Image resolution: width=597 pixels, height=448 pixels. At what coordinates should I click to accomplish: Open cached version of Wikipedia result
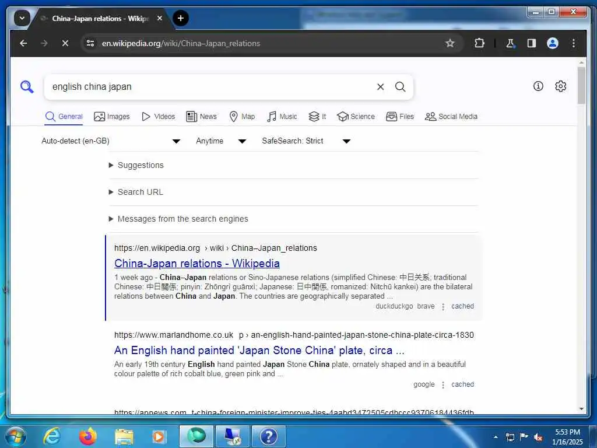(x=462, y=306)
